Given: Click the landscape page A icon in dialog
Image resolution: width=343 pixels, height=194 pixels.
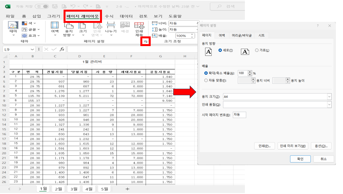Looking at the screenshot, I should click(x=245, y=52).
